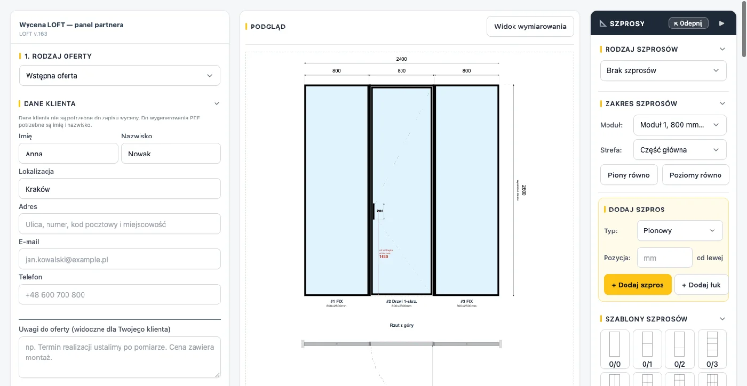The width and height of the screenshot is (747, 386).
Task: Open the Wstępna oferta offer type dropdown
Action: tap(120, 76)
